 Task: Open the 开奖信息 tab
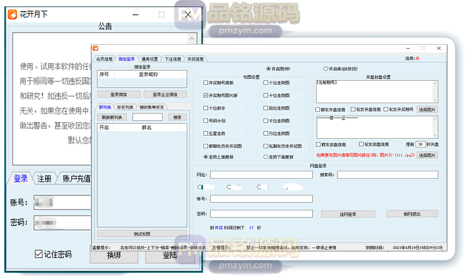[x=195, y=59]
